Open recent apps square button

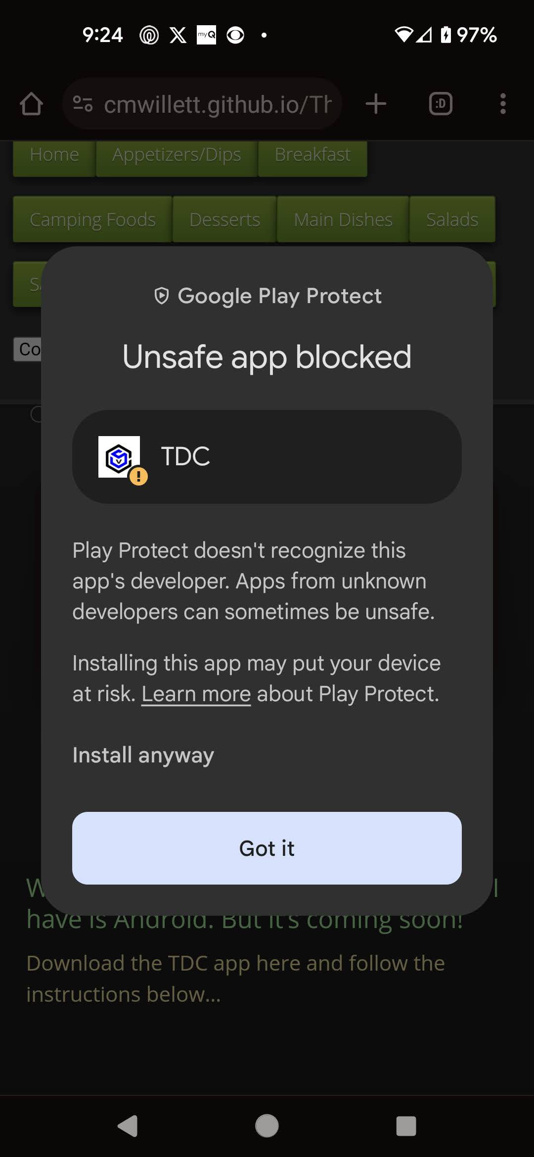pos(406,1126)
